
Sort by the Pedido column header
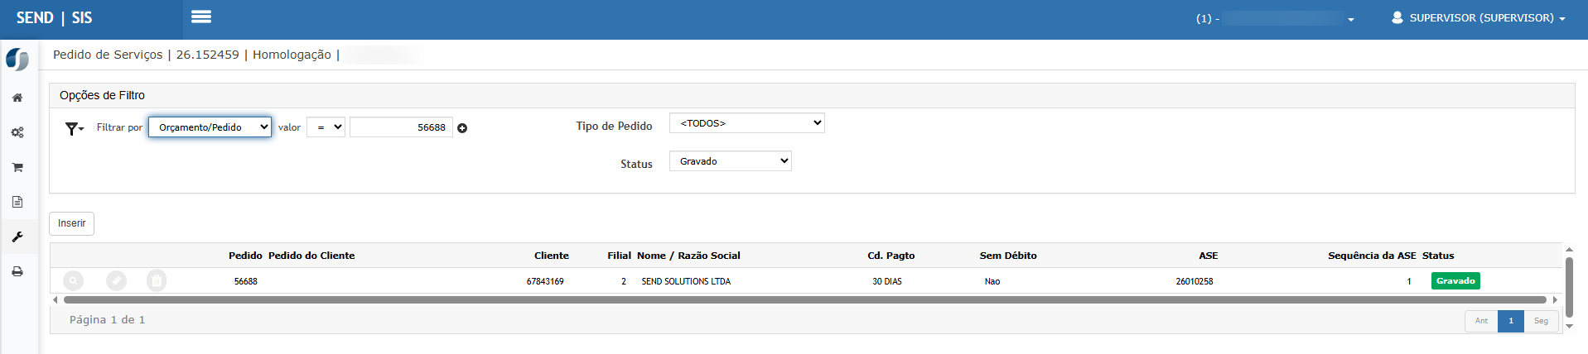click(x=245, y=256)
